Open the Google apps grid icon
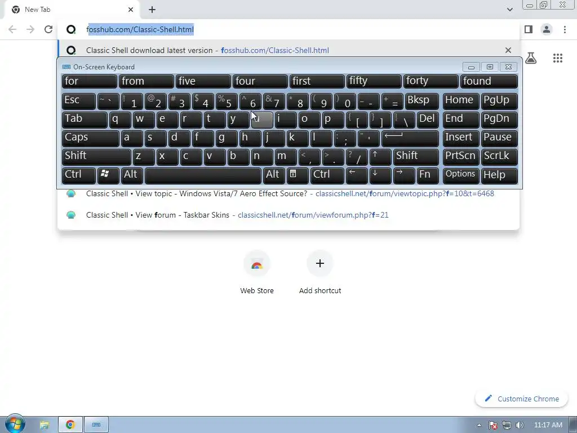This screenshot has height=433, width=577. pos(557,58)
